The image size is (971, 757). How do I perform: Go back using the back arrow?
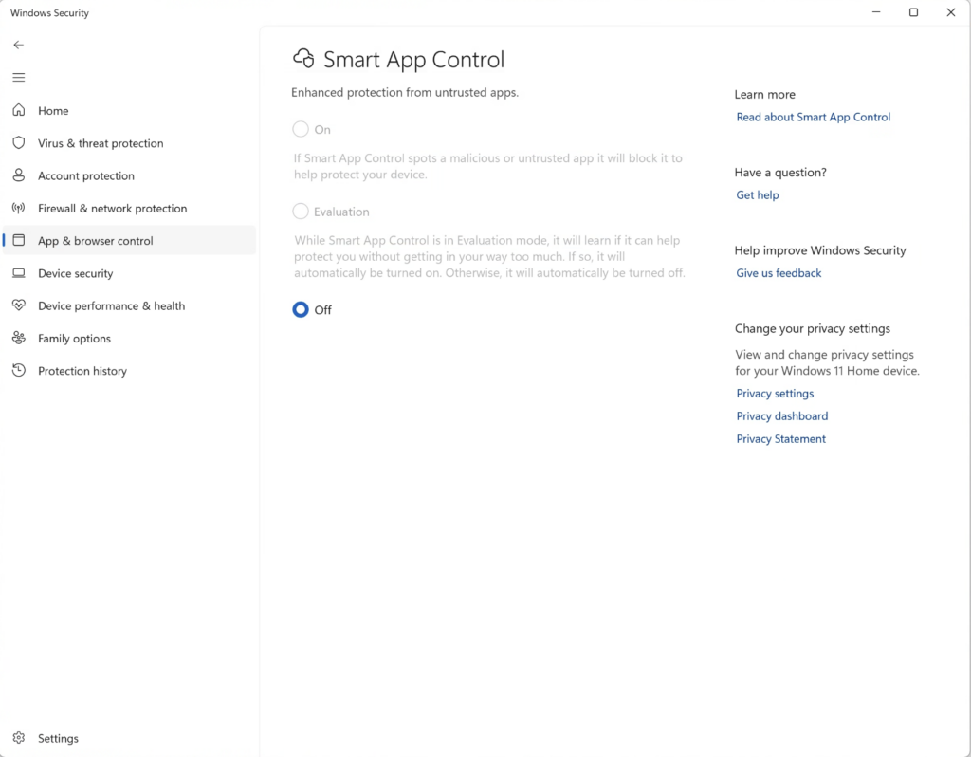[x=18, y=45]
